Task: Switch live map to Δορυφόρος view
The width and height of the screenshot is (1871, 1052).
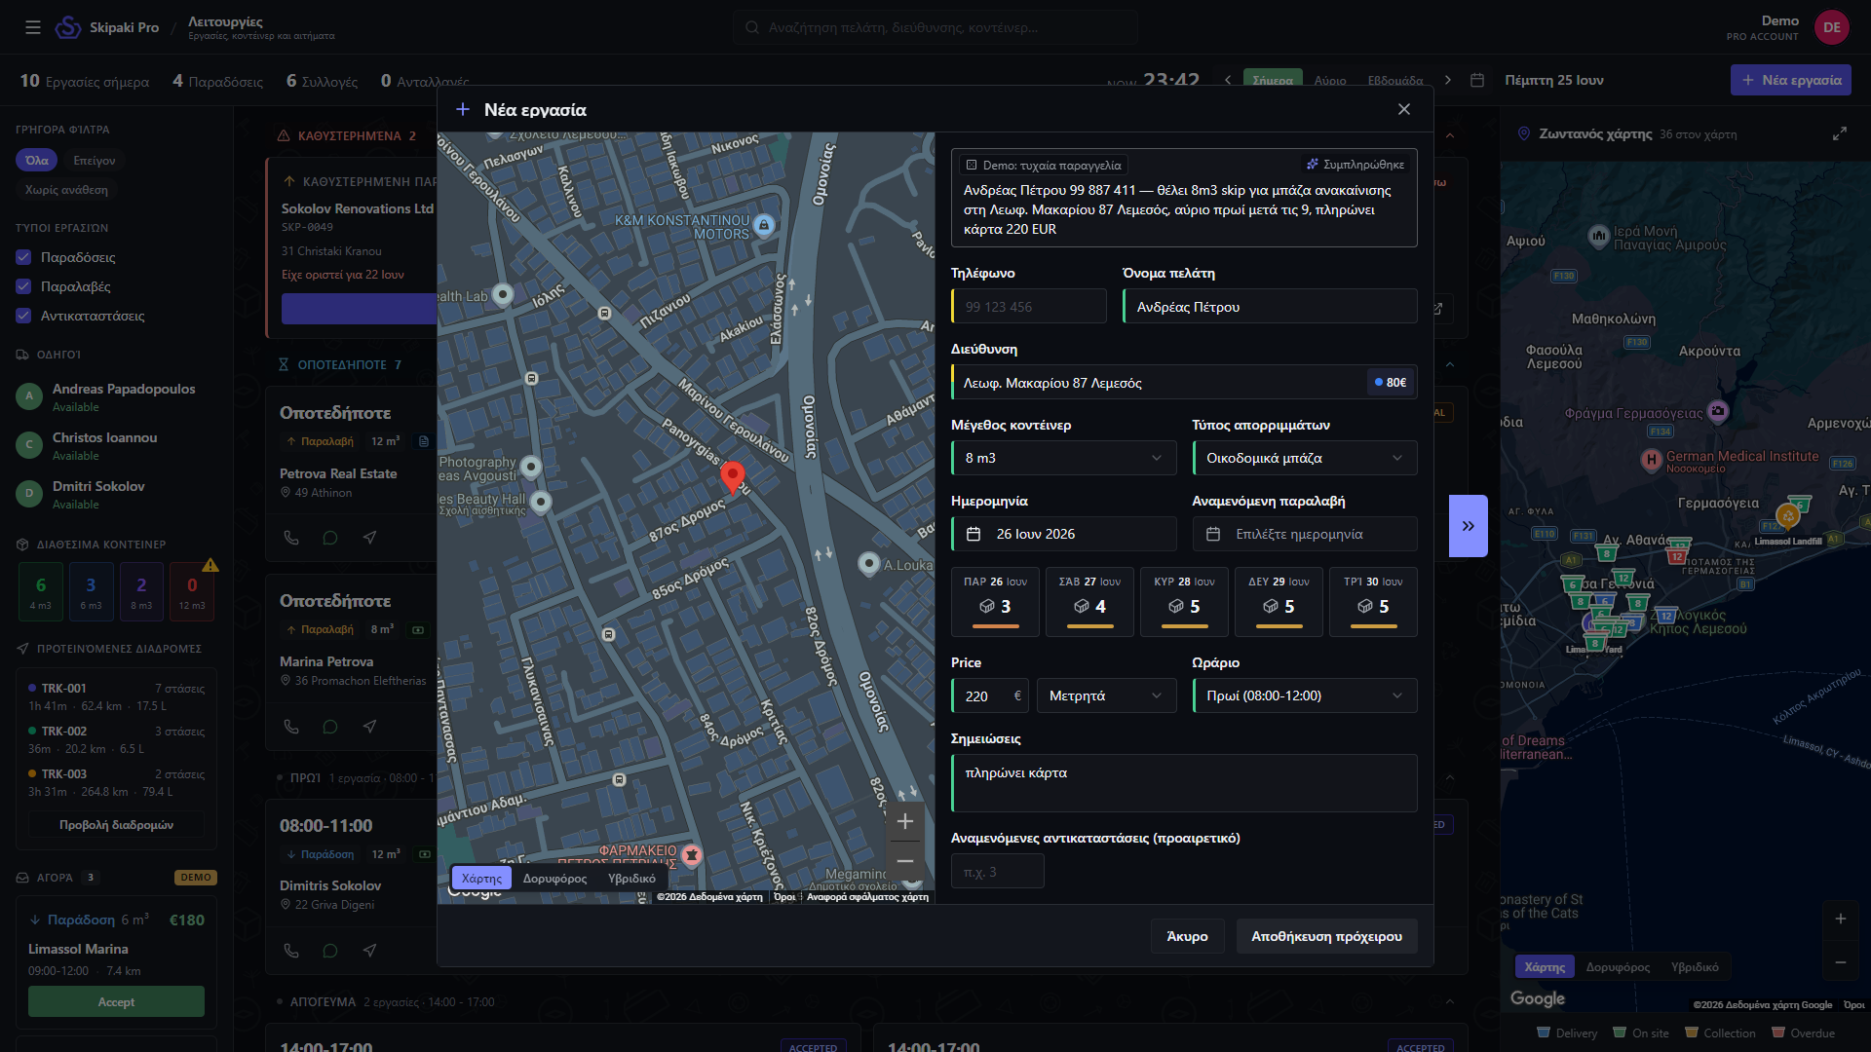Action: tap(1618, 966)
